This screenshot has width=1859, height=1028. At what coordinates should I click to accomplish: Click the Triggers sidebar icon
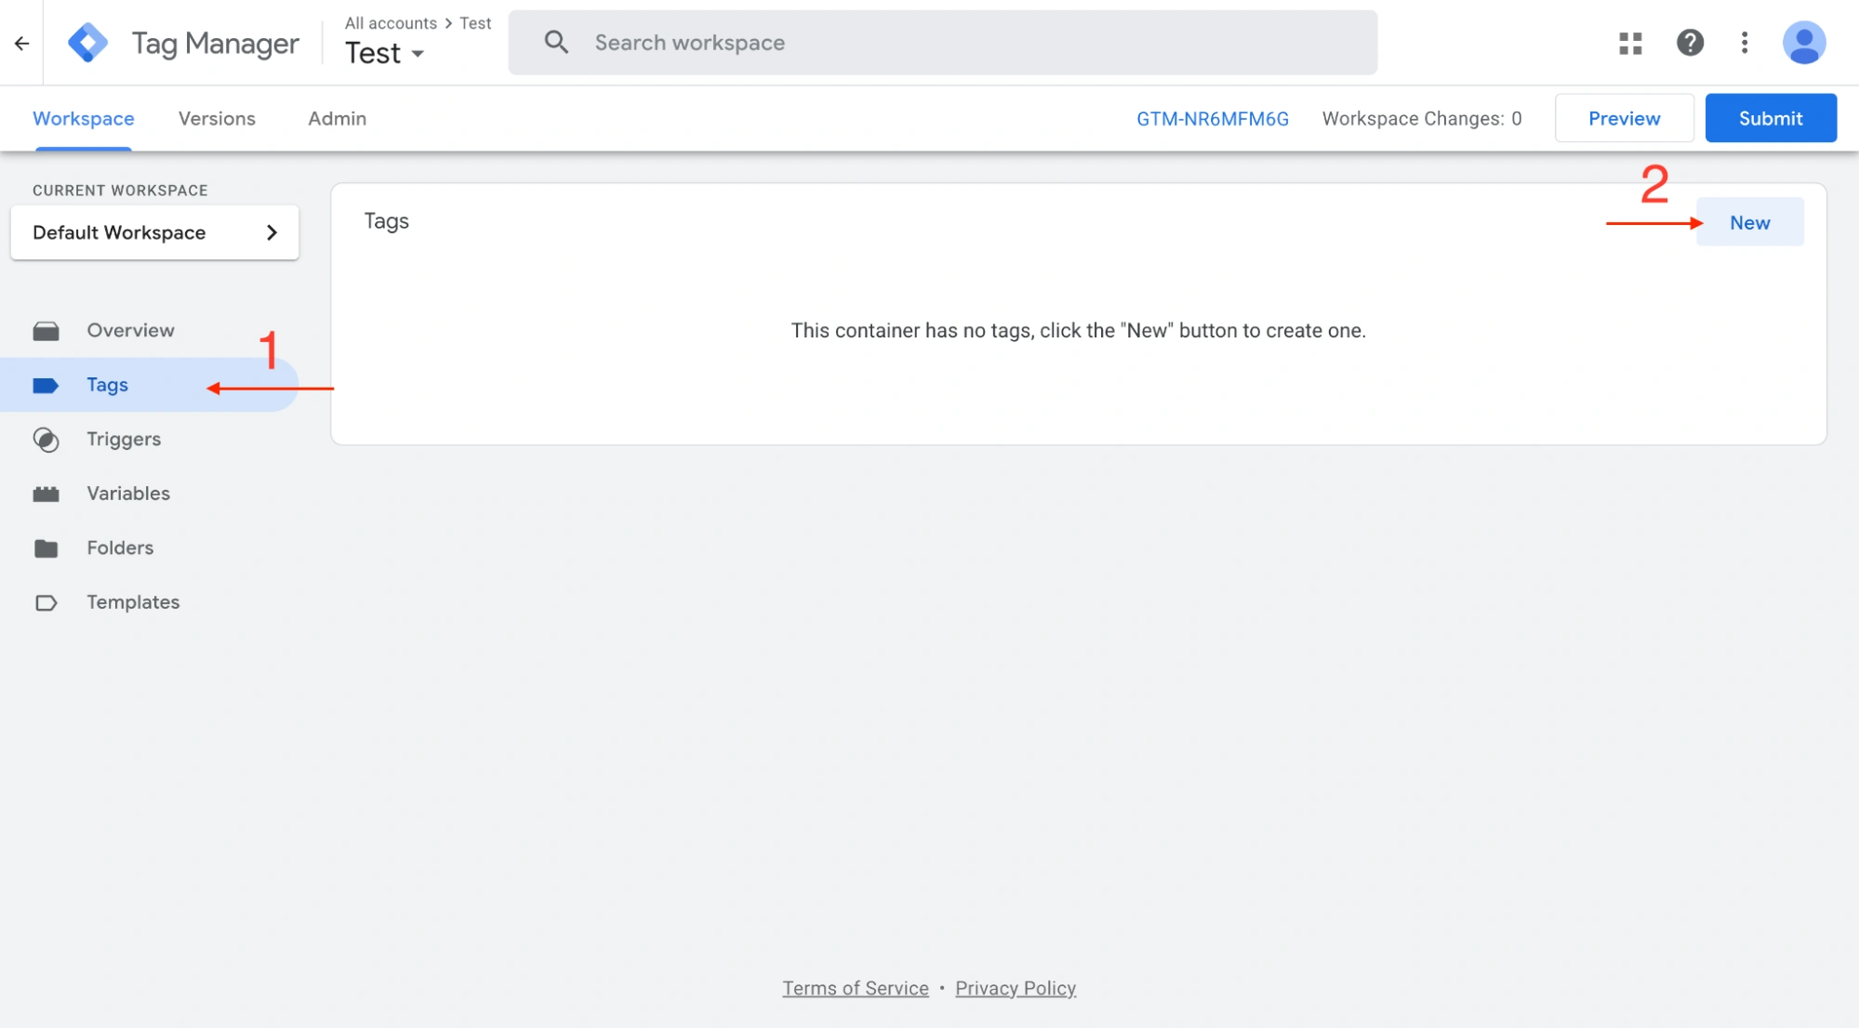[x=46, y=440]
